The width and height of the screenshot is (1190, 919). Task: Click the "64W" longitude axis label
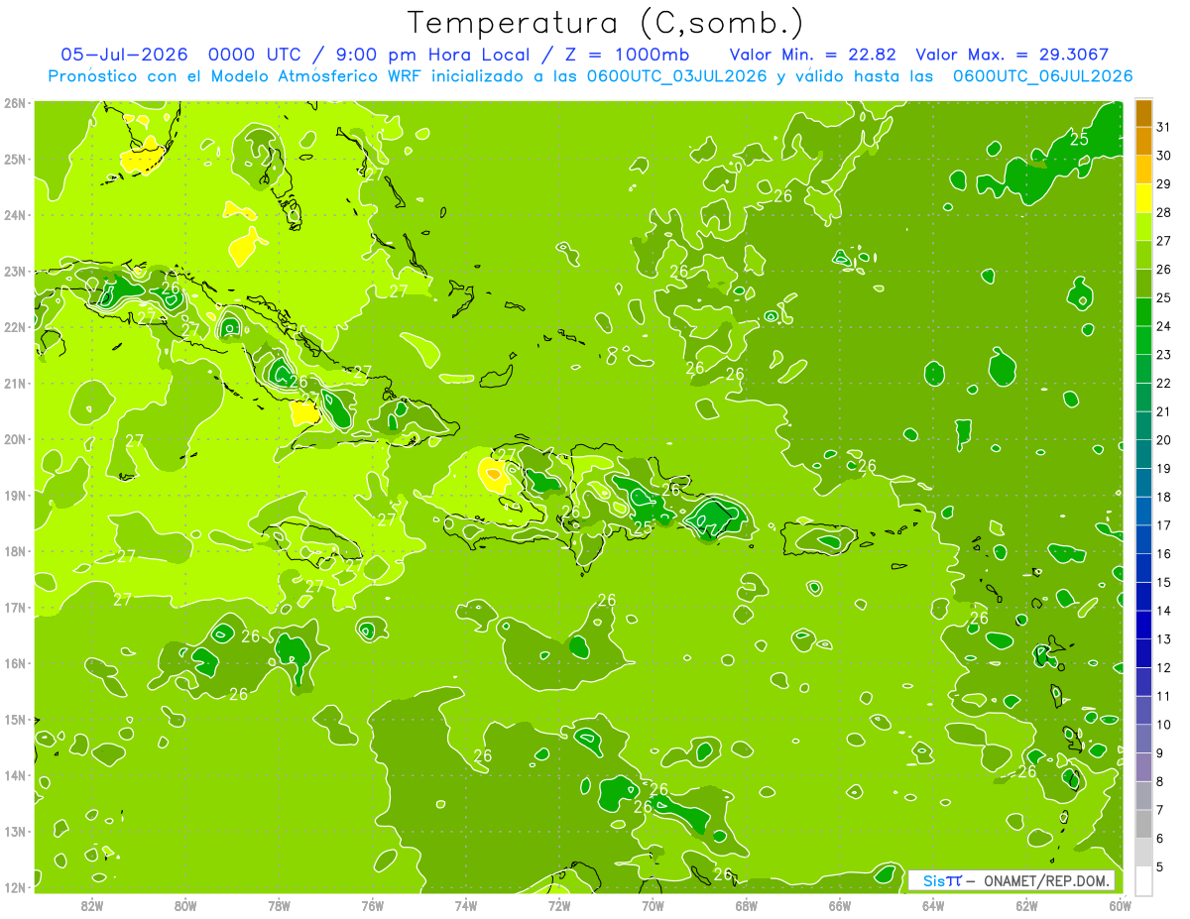(933, 905)
